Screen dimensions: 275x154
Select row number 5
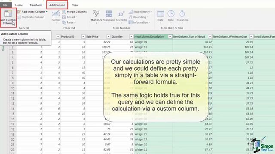click(x=12, y=62)
